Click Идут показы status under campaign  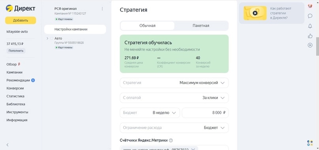pyautogui.click(x=64, y=19)
